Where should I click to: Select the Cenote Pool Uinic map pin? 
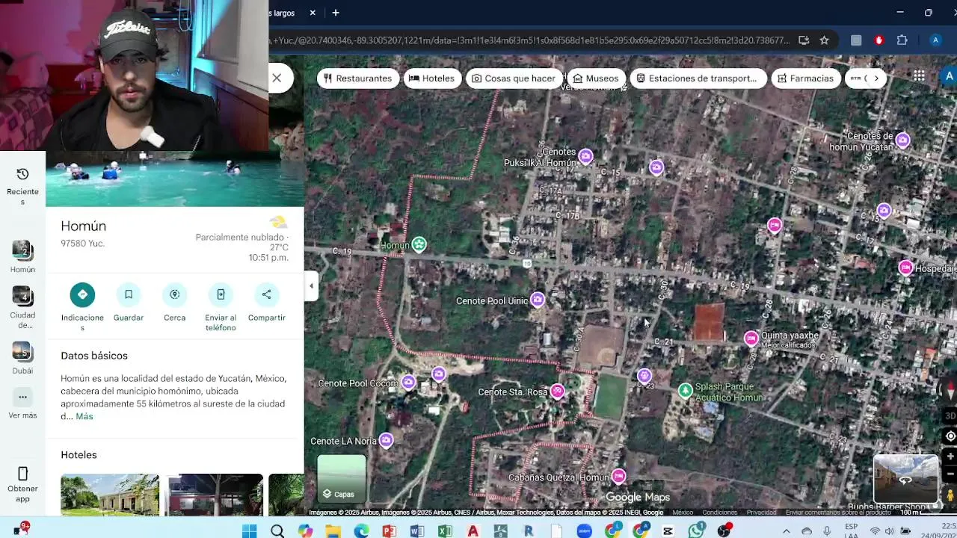[538, 300]
